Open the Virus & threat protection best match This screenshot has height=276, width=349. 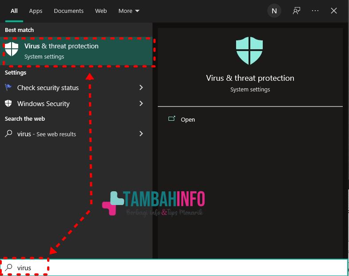point(76,51)
